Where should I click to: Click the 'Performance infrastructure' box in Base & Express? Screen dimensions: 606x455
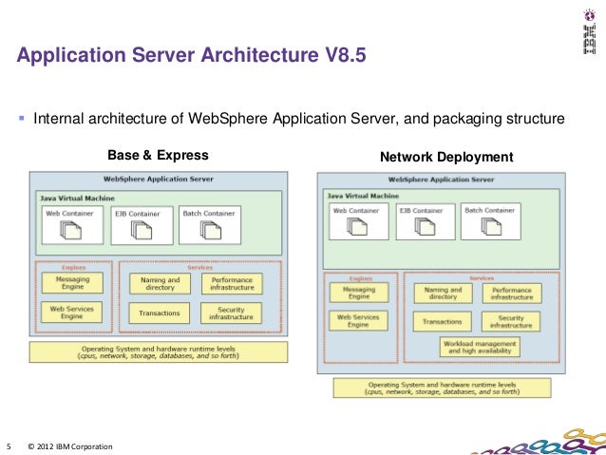point(232,284)
